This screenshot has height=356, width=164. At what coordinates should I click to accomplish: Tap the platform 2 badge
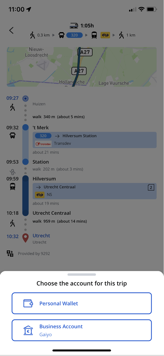[x=151, y=187]
